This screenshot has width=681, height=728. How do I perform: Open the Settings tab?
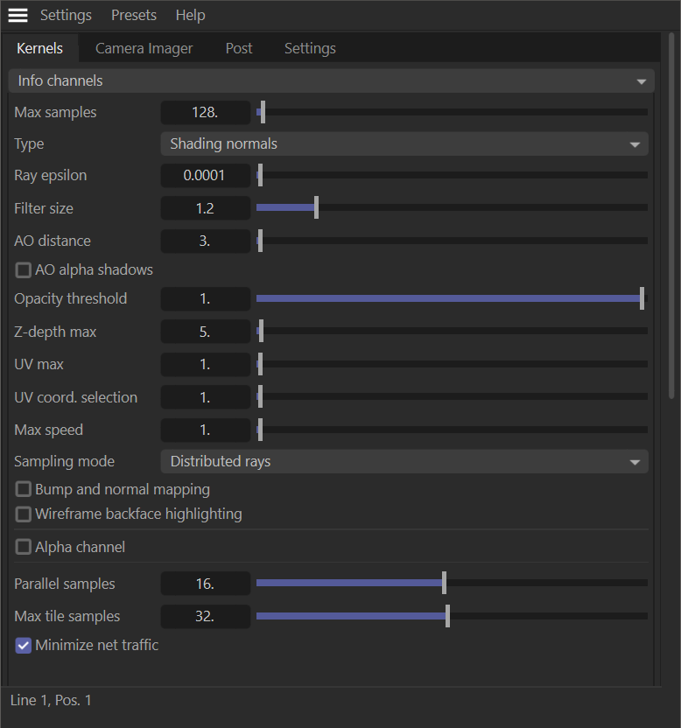pos(310,48)
